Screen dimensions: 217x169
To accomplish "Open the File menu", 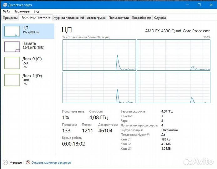I will pos(6,11).
